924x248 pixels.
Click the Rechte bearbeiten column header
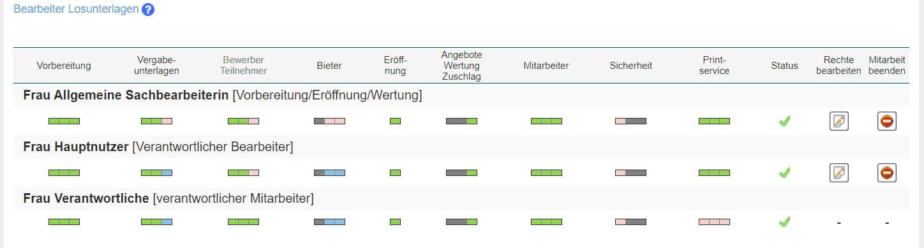(838, 66)
